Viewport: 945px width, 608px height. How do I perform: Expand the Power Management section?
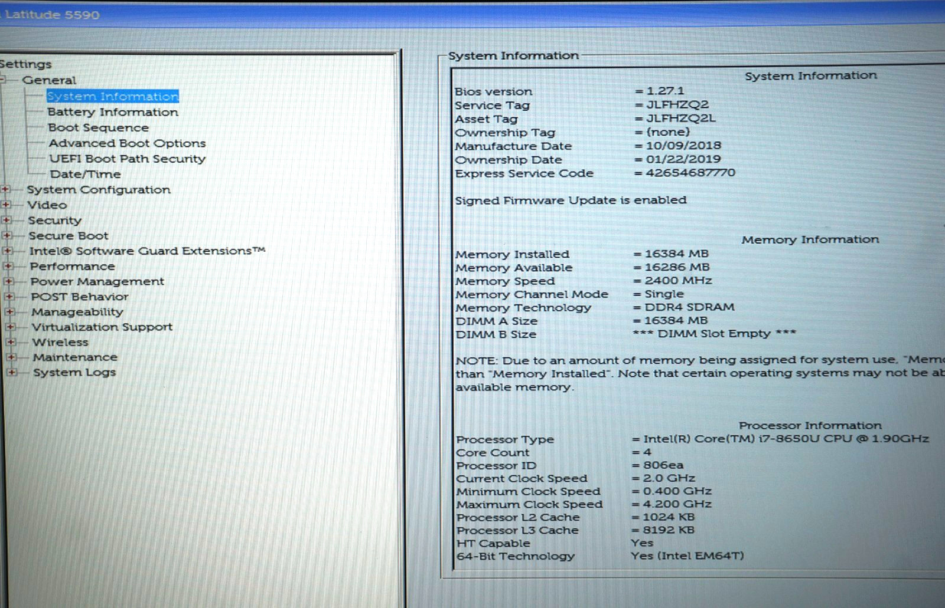tap(9, 281)
